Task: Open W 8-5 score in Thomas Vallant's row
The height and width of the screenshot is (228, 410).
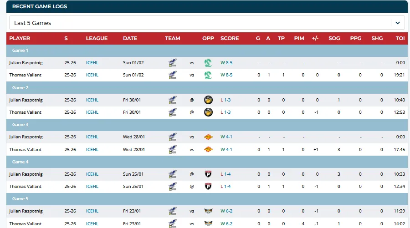Action: [226, 75]
